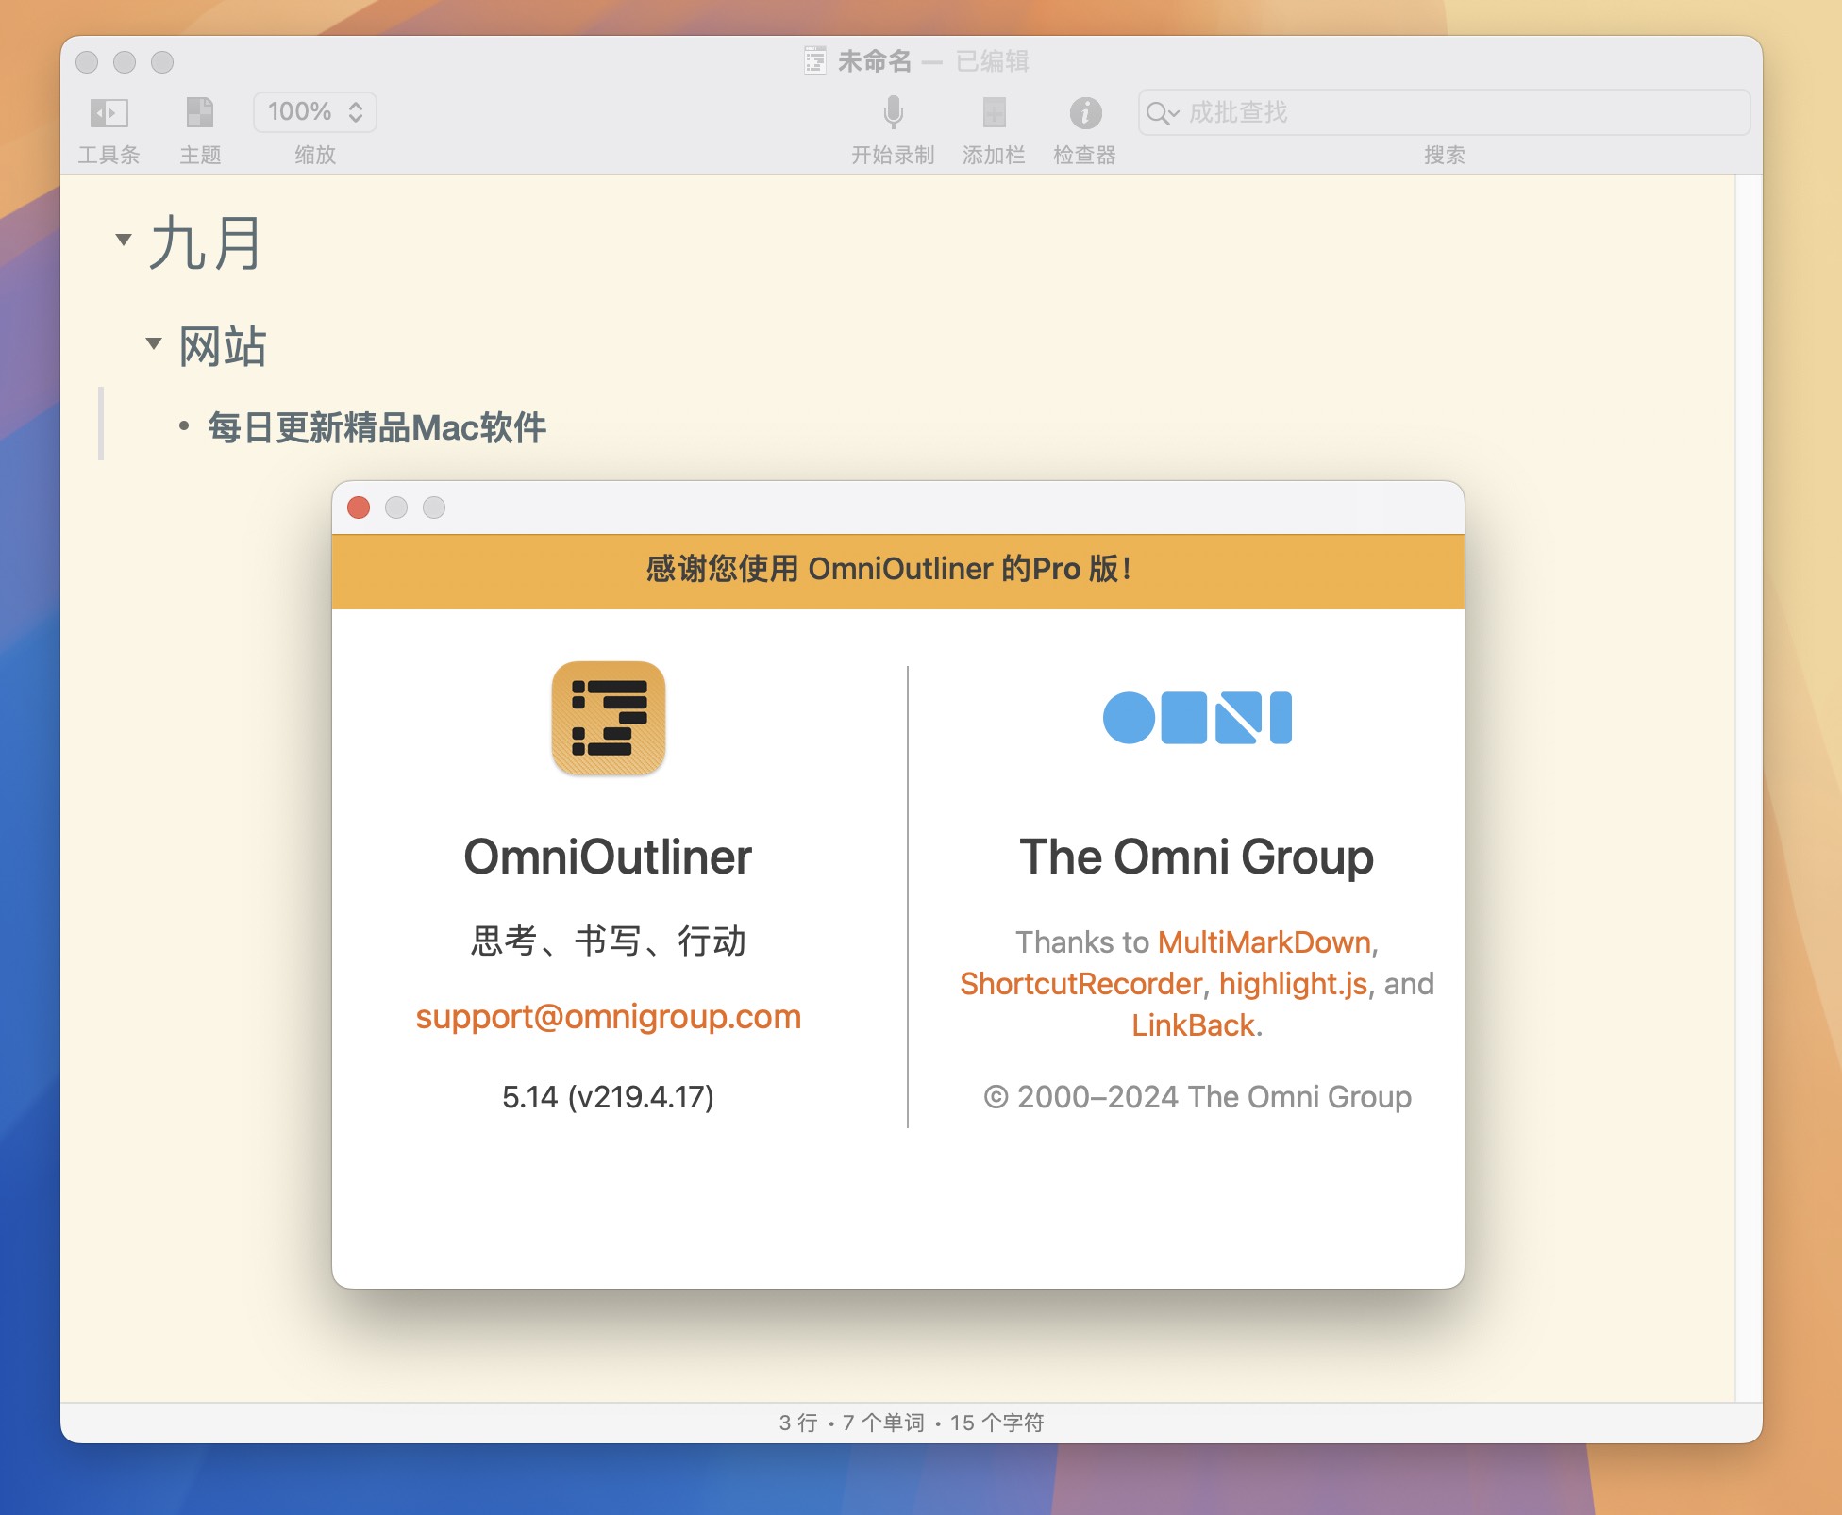Viewport: 1842px width, 1515px height.
Task: Click the copyright 2000–2024 text
Action: coord(1197,1096)
